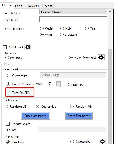The image size is (114, 144).
Task: Select Random US fullname option
Action: tap(6, 107)
